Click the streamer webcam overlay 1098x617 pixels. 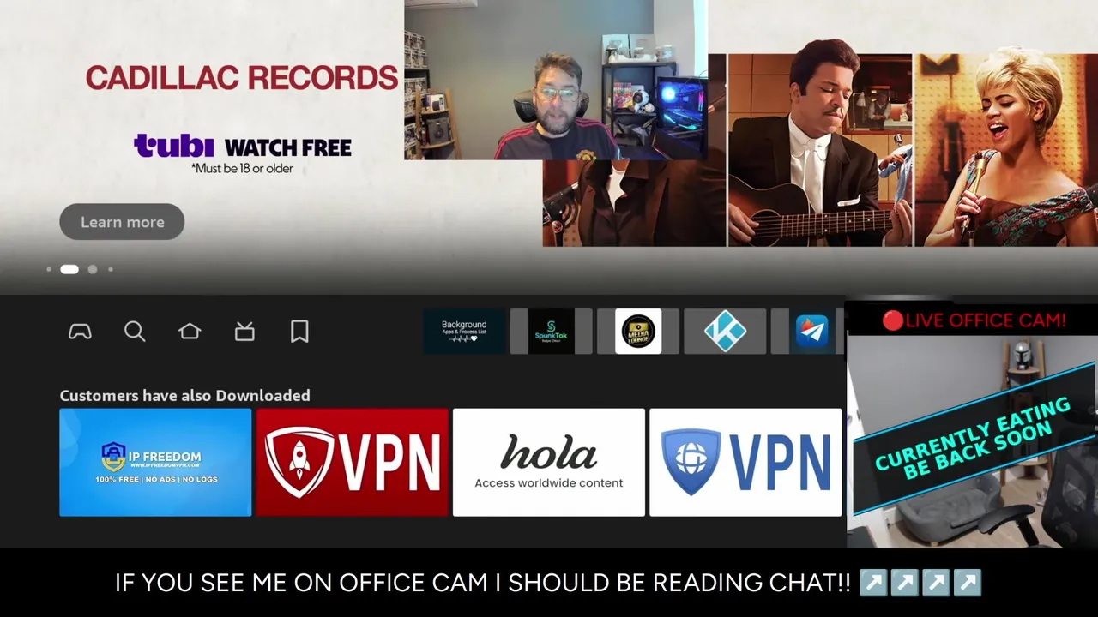click(x=556, y=80)
